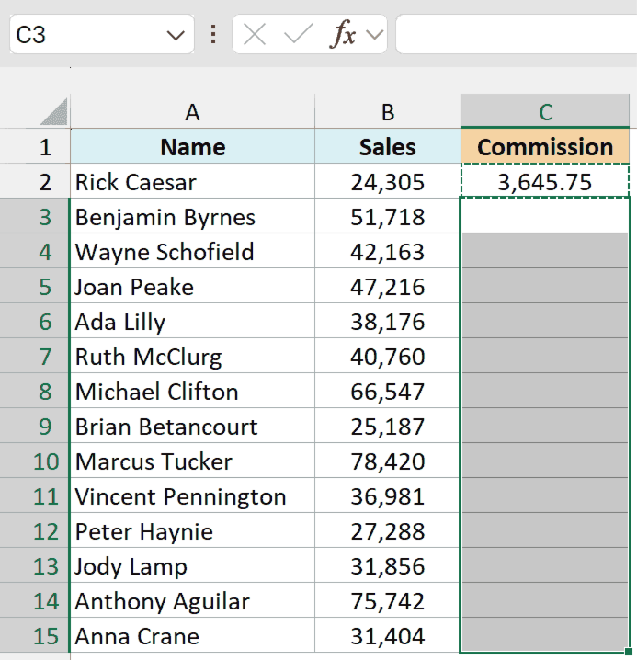Click sales value 66,547
This screenshot has height=660, width=637.
coord(388,391)
